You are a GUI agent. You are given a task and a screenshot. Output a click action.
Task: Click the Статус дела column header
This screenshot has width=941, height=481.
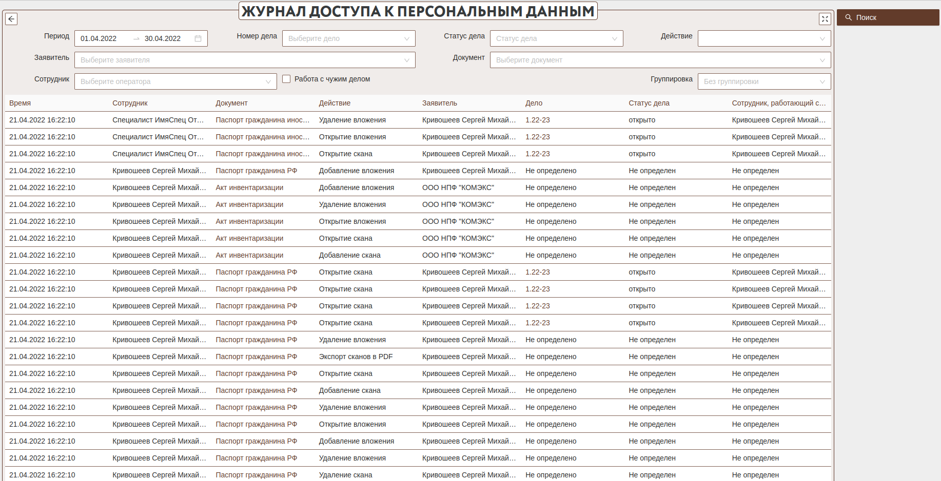pos(649,103)
